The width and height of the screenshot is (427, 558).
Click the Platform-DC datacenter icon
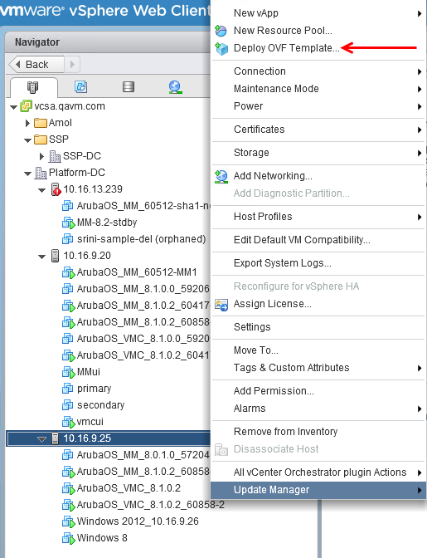[x=41, y=173]
